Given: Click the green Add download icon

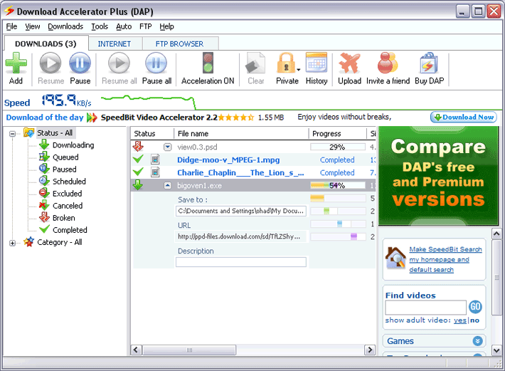Looking at the screenshot, I should (16, 63).
